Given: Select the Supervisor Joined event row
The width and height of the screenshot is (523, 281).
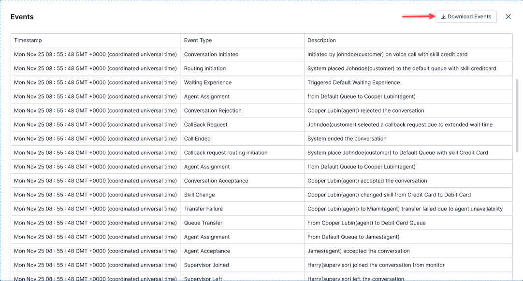Looking at the screenshot, I should click(x=206, y=265).
